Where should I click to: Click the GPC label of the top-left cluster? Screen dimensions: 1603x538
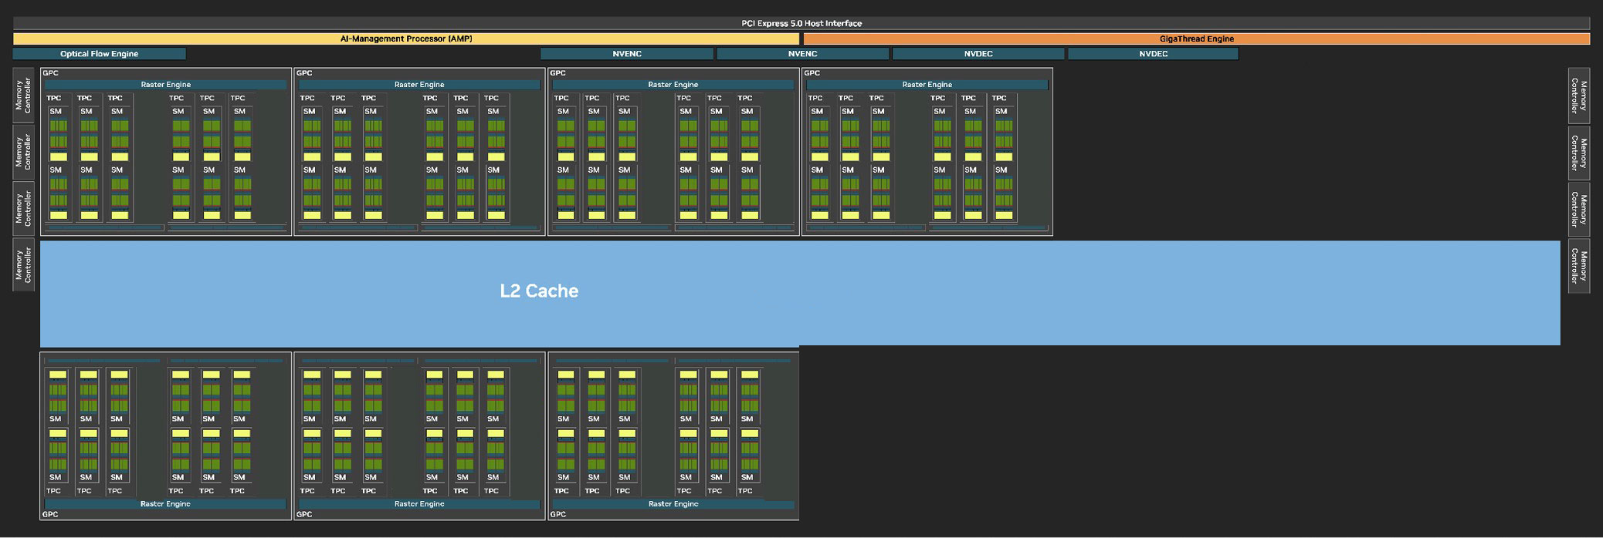pyautogui.click(x=50, y=73)
